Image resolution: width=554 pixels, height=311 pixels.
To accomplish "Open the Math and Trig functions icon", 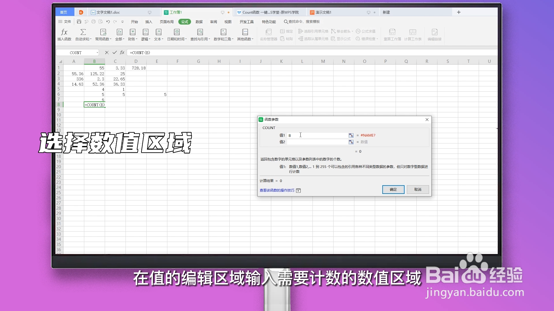I will (x=223, y=32).
